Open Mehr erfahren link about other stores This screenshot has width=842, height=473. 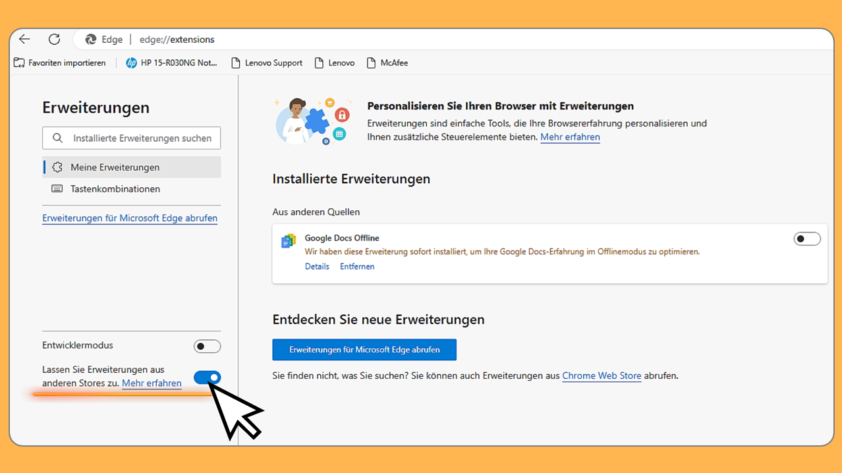click(x=152, y=383)
